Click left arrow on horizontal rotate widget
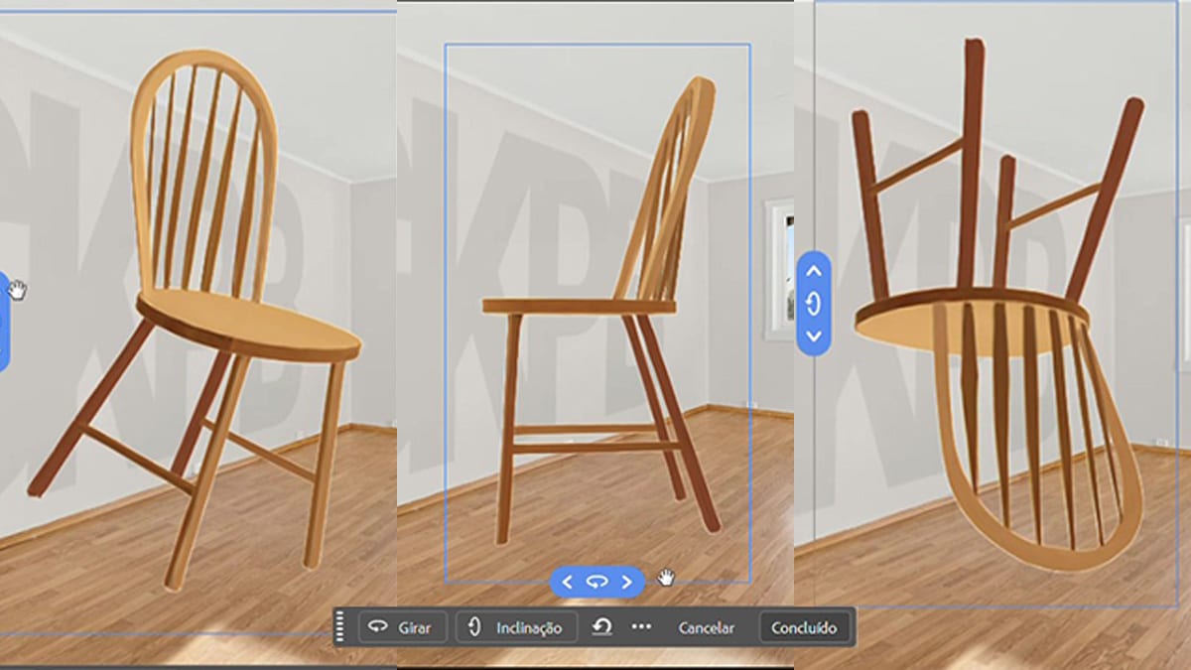 568,583
